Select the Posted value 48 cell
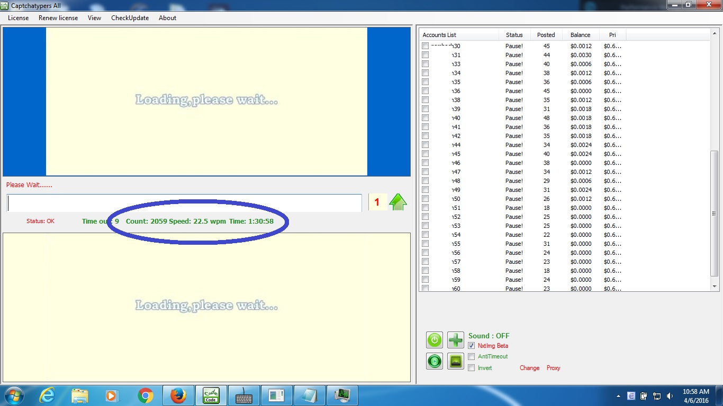The width and height of the screenshot is (723, 406). tap(546, 118)
